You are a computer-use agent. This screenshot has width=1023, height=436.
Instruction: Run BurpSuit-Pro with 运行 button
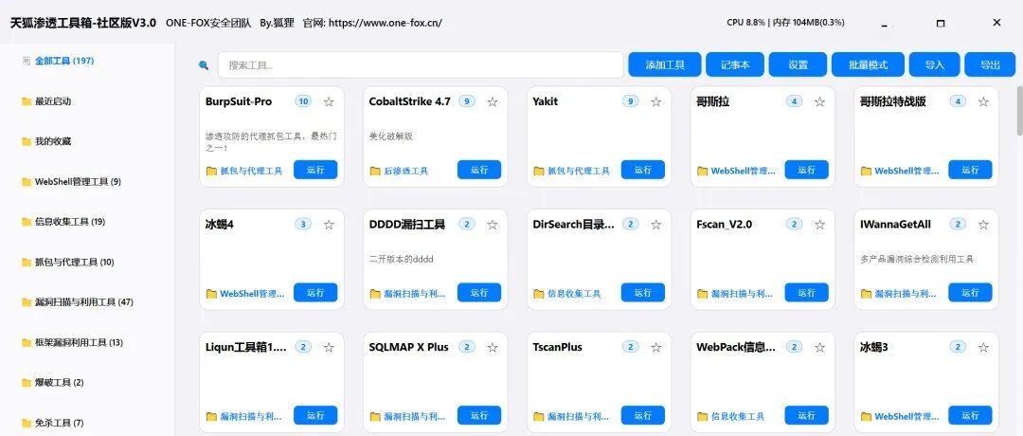click(315, 170)
